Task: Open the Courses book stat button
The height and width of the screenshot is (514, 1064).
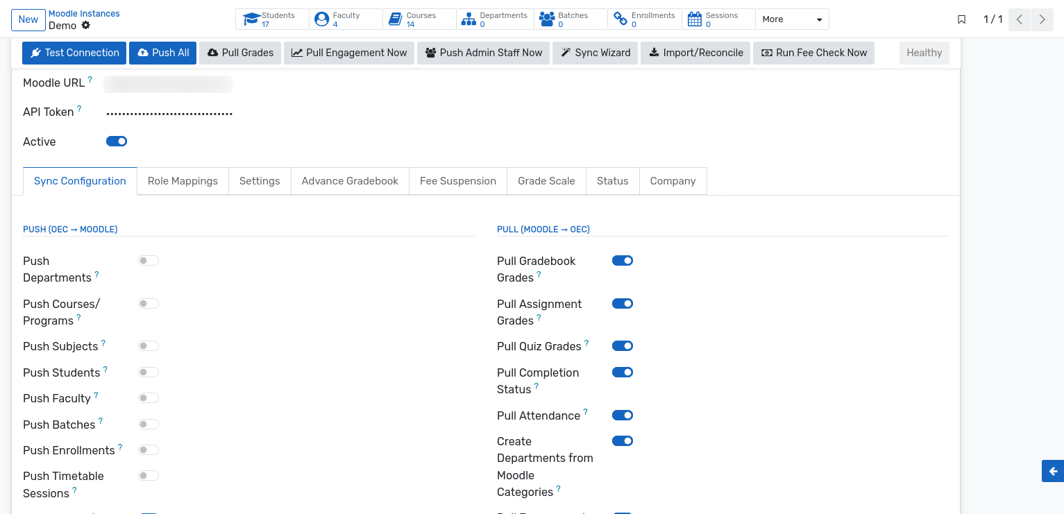Action: click(x=419, y=19)
